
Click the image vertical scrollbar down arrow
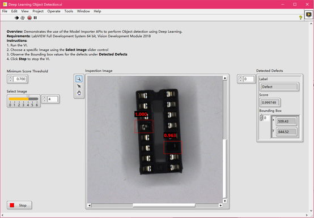pyautogui.click(x=224, y=201)
